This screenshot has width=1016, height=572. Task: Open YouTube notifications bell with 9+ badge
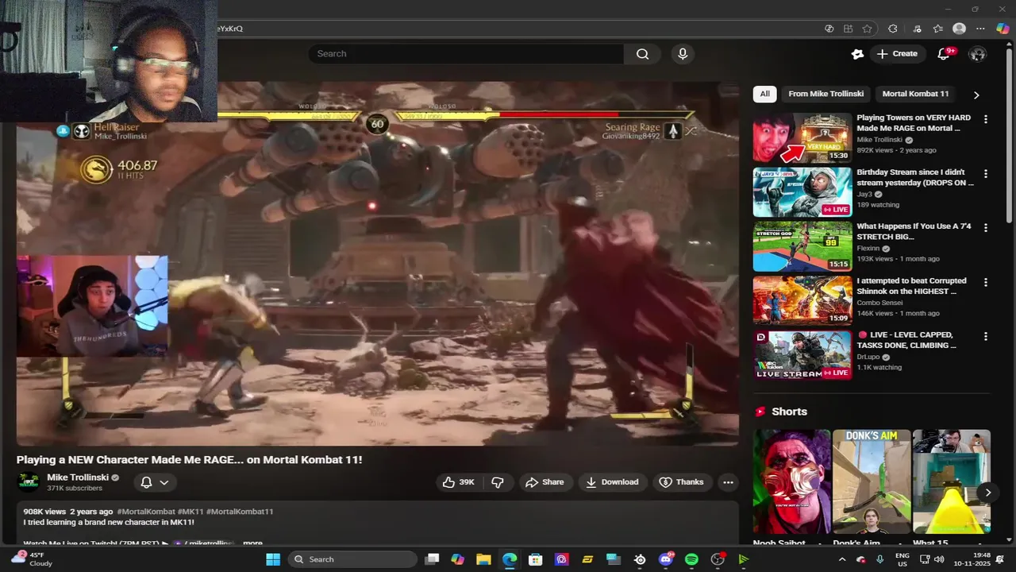coord(944,53)
